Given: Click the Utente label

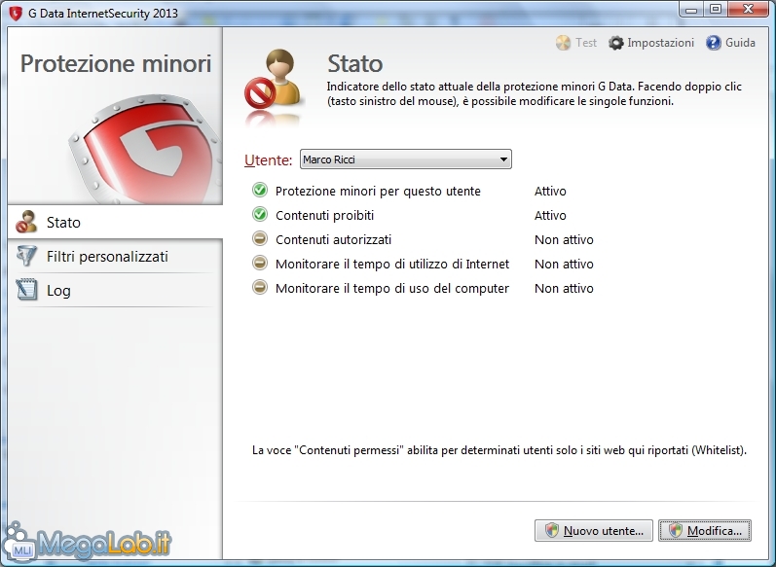Looking at the screenshot, I should pos(268,159).
